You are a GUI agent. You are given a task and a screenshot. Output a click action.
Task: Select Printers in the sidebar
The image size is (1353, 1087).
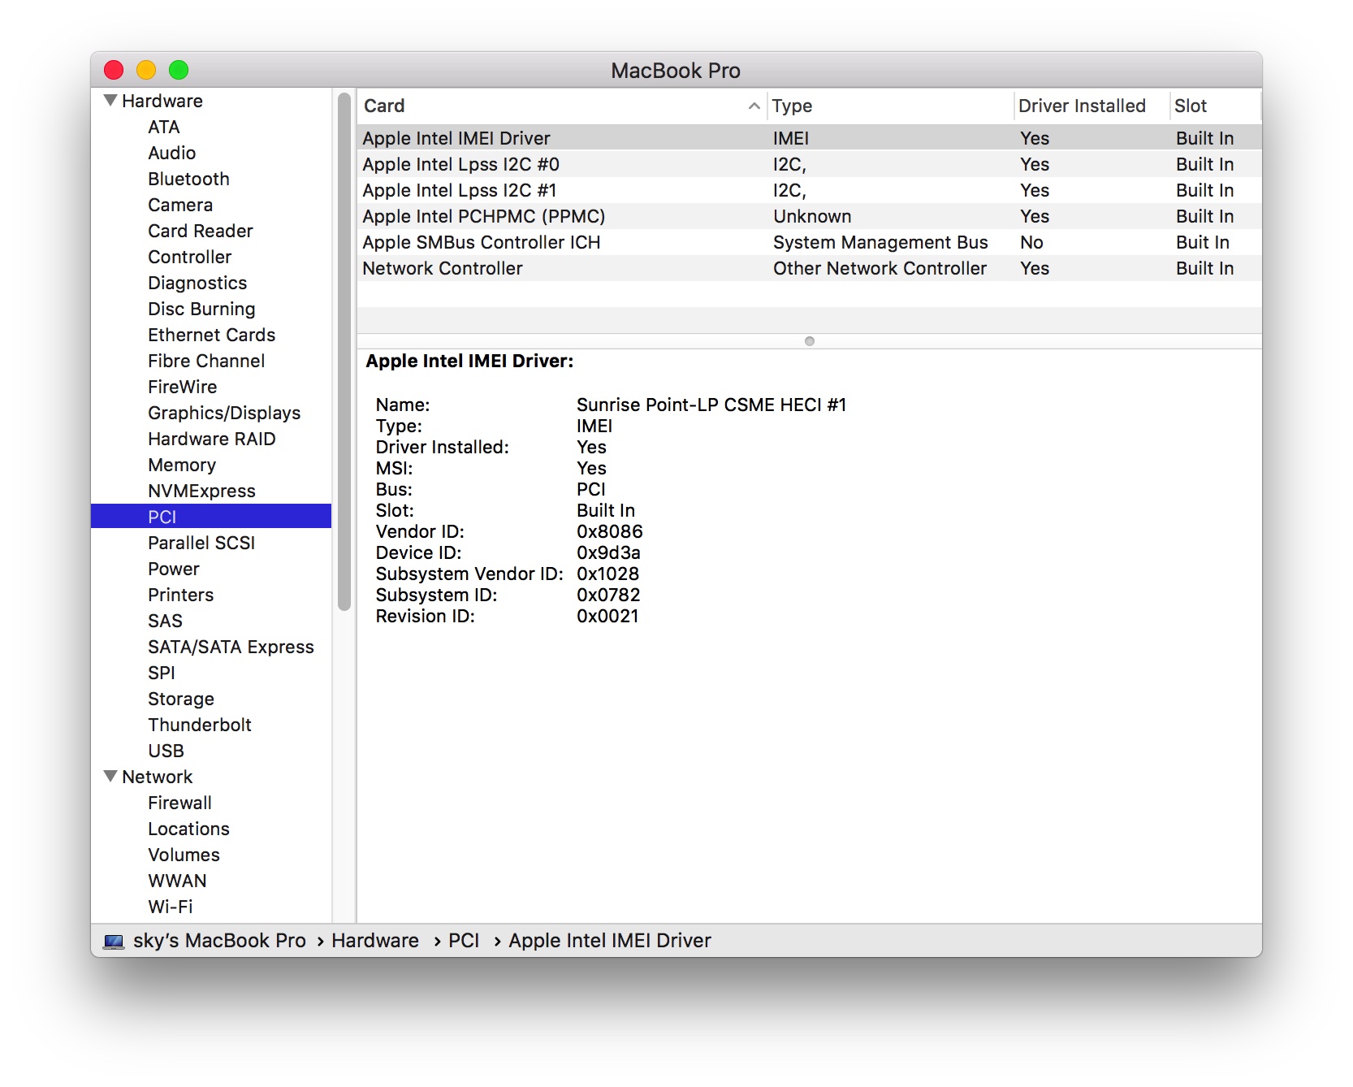pyautogui.click(x=180, y=595)
